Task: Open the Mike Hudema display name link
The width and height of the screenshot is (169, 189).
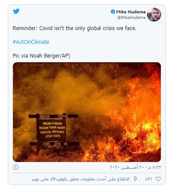Action: coord(131,12)
